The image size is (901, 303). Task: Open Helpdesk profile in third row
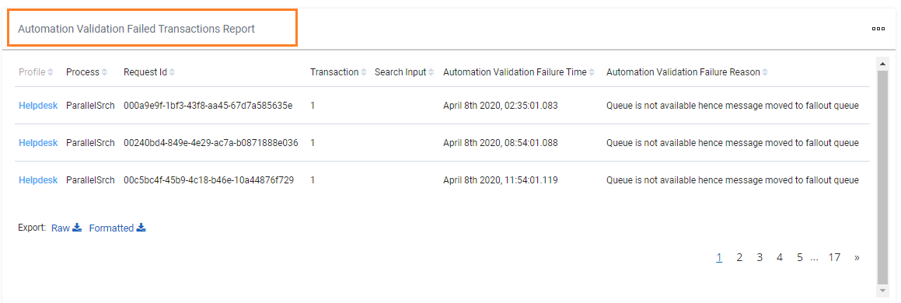tap(38, 180)
